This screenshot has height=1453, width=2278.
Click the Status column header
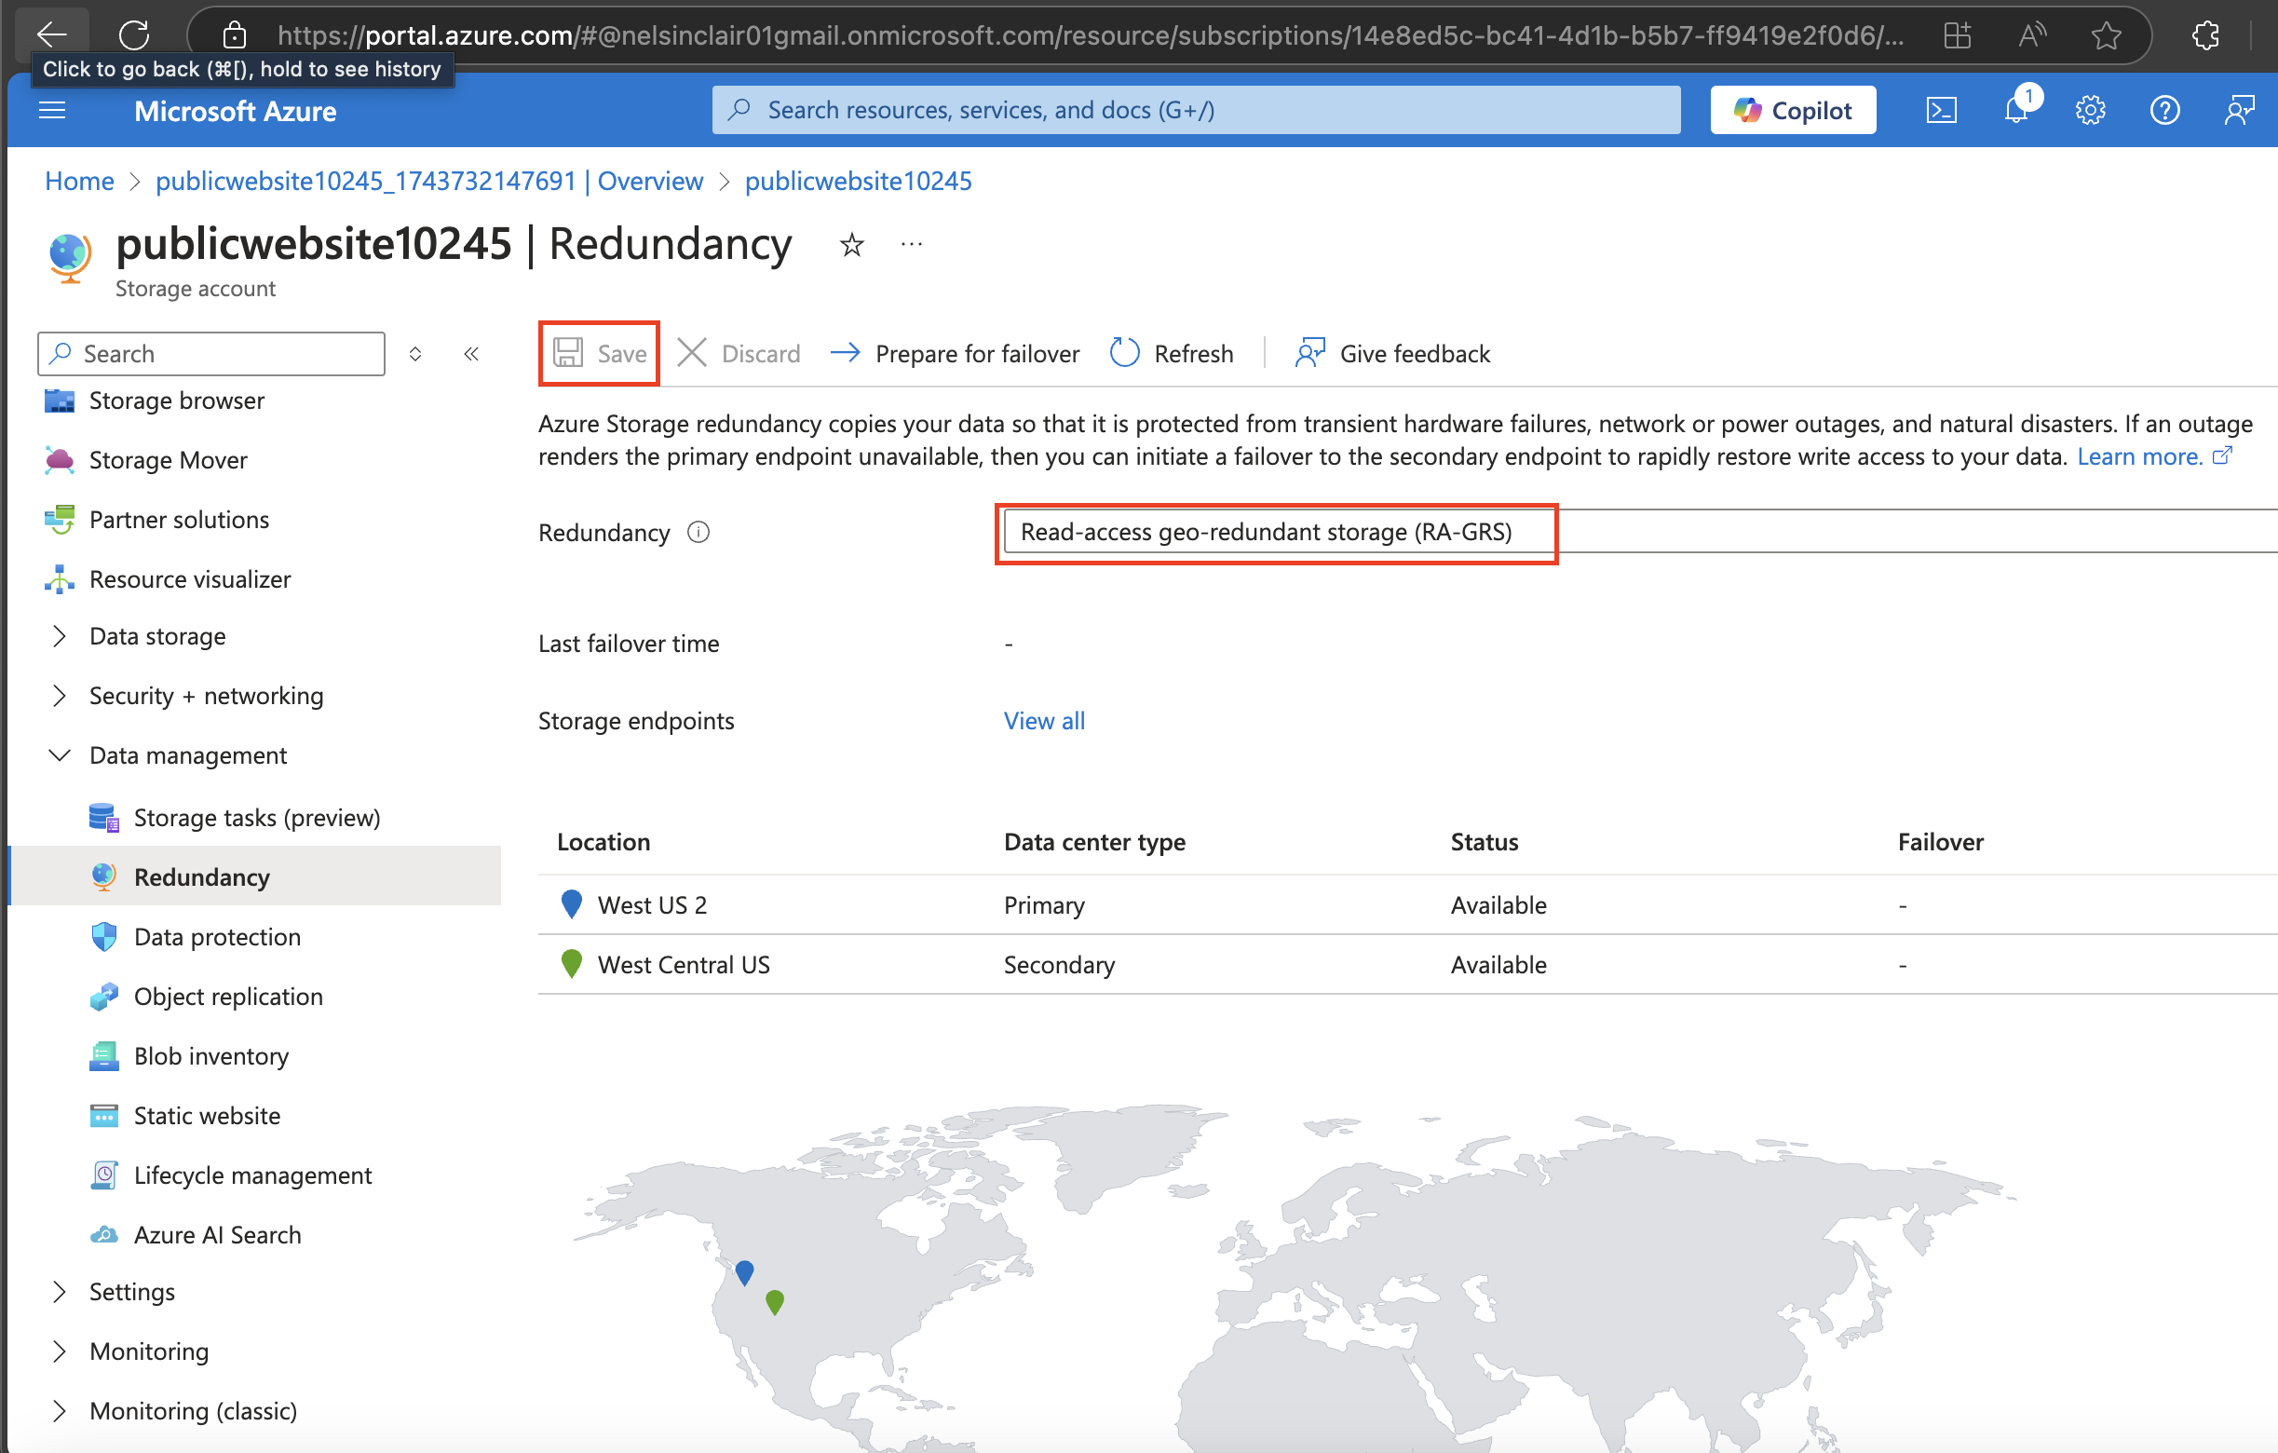[x=1485, y=842]
